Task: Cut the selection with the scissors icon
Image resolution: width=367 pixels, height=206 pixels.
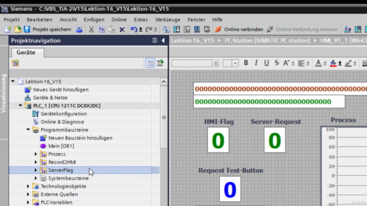Action: click(x=91, y=29)
